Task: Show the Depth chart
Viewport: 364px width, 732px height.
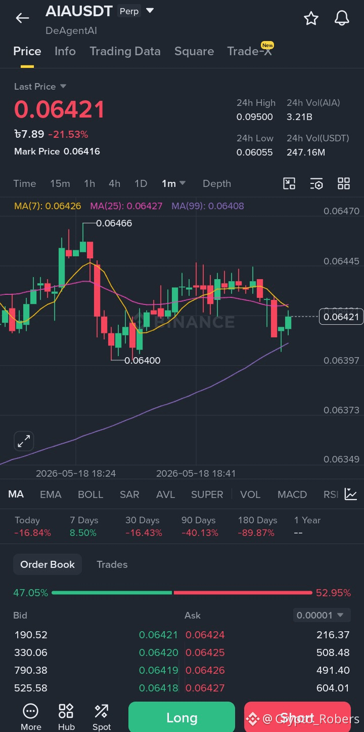Action: [x=217, y=183]
